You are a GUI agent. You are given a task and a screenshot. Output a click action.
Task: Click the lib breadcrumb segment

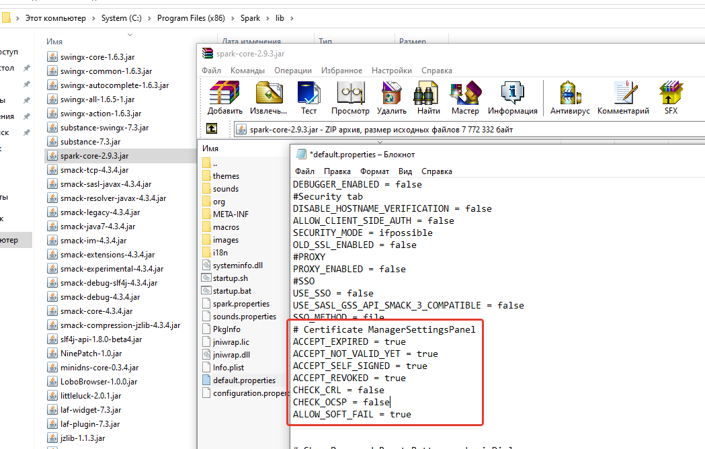(x=280, y=18)
